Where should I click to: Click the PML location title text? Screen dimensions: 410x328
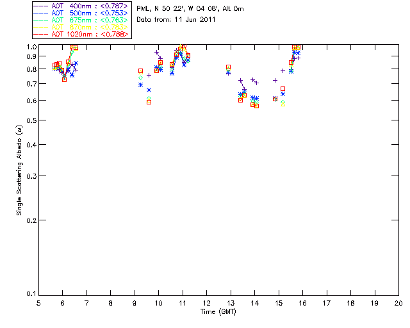(x=190, y=9)
